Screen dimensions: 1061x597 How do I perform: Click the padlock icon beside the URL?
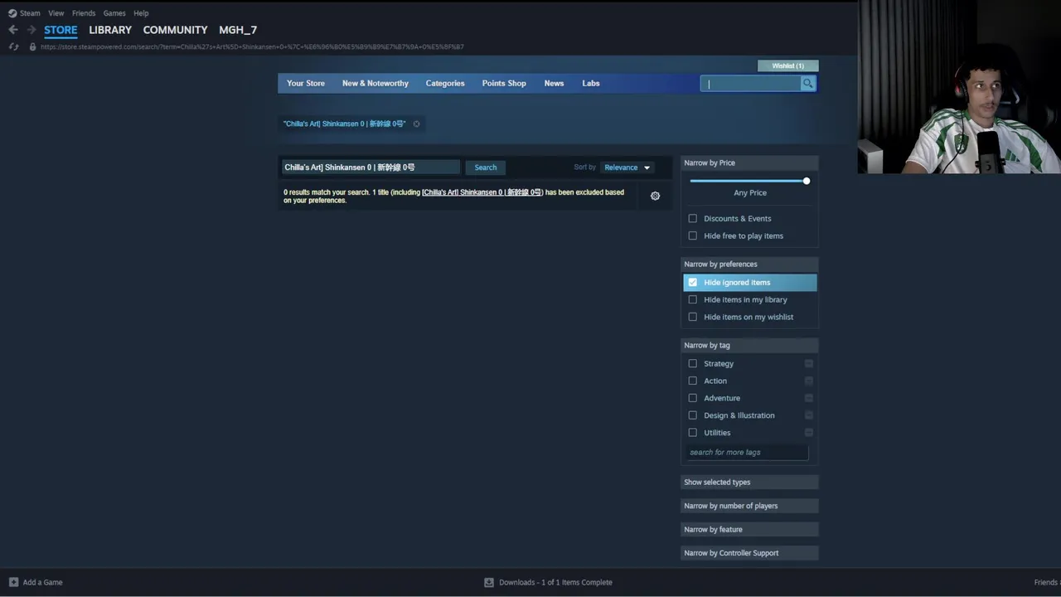(x=32, y=46)
